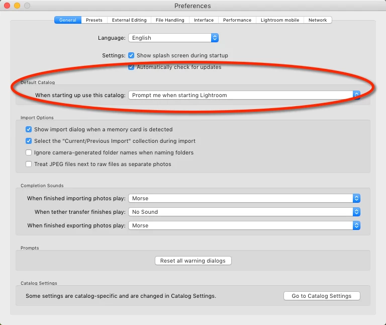
Task: Open the Presets tab
Action: coord(94,20)
